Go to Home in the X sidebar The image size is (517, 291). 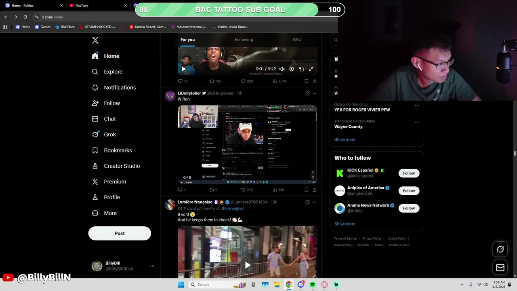tap(106, 56)
